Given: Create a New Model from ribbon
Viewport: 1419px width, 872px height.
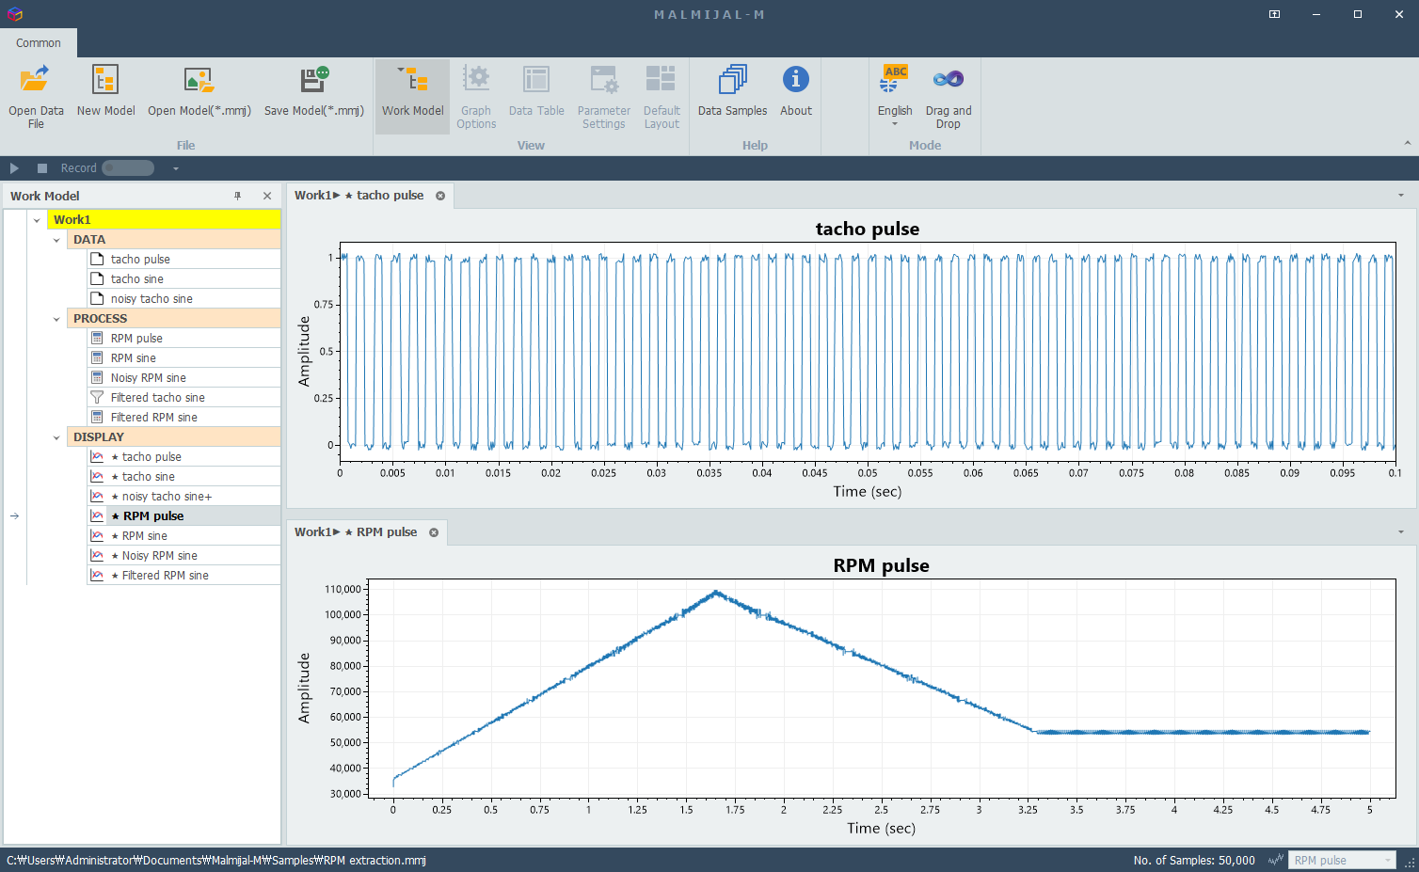Looking at the screenshot, I should pos(105,81).
